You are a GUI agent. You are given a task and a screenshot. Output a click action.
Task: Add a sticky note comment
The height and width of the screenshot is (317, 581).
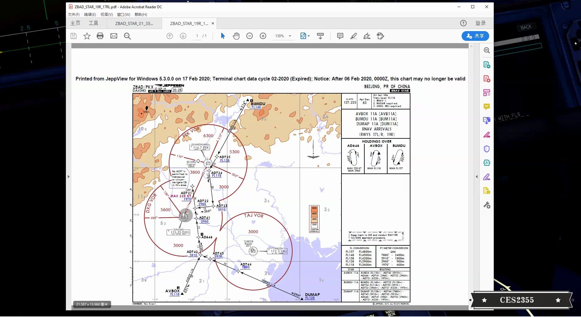tap(340, 36)
